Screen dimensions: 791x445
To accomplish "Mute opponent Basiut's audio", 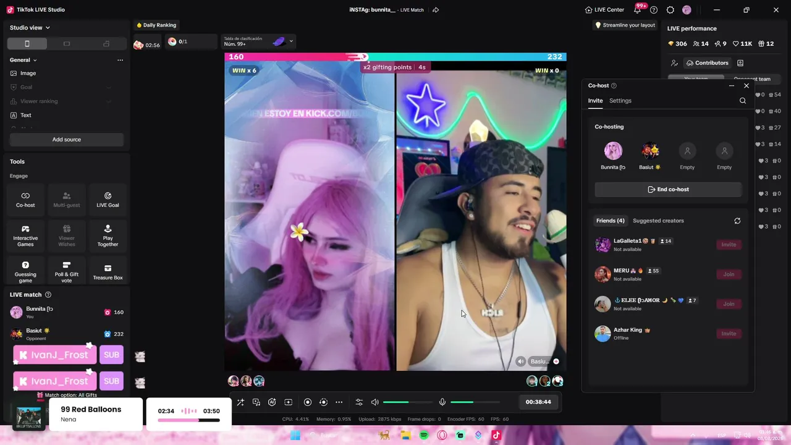I will [x=521, y=362].
